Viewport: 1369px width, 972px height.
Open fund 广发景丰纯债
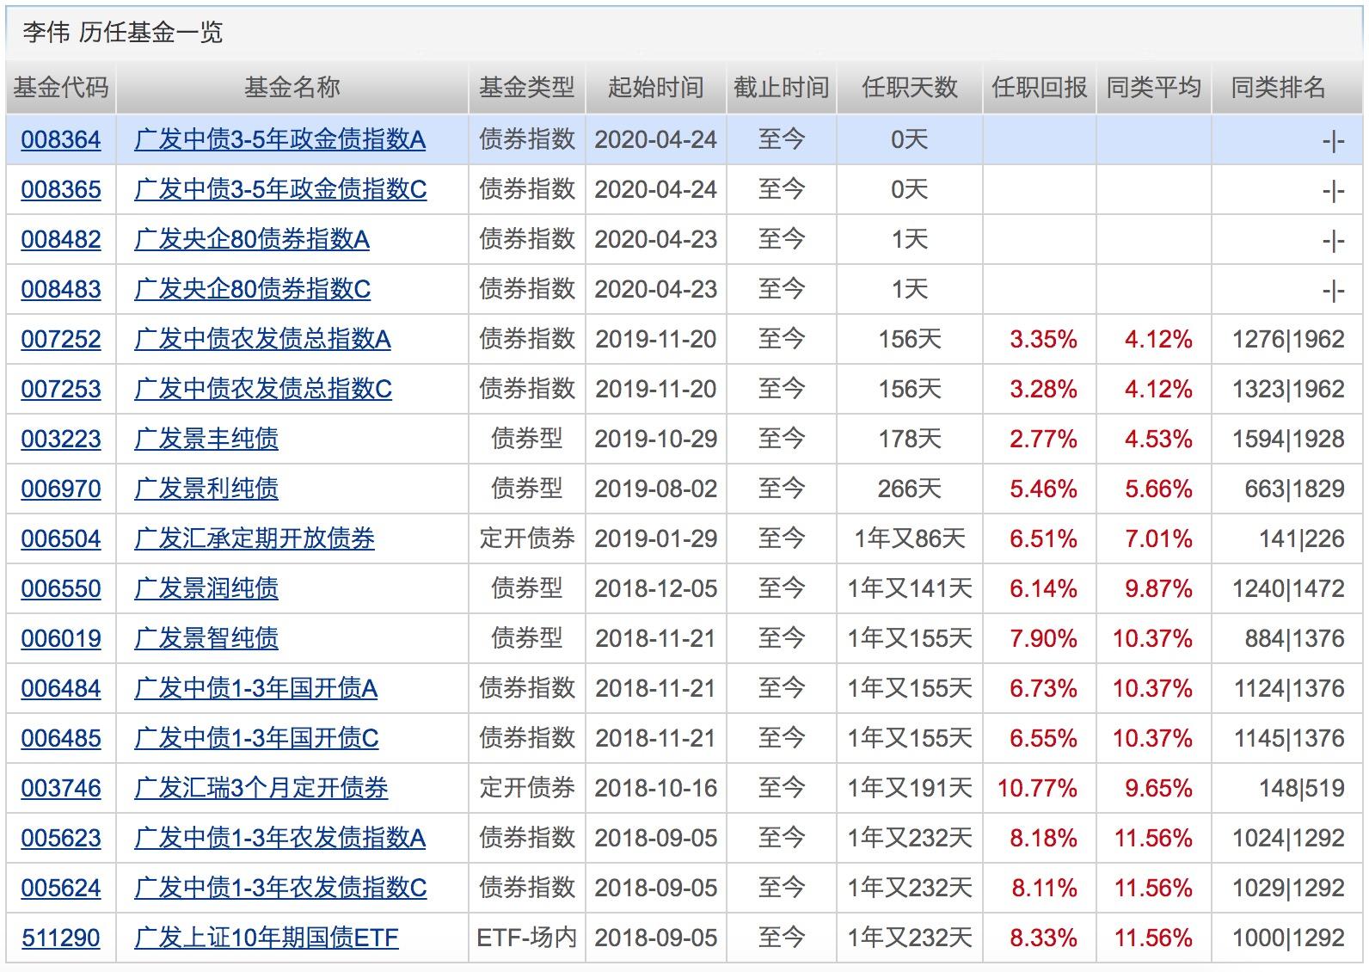(x=206, y=439)
